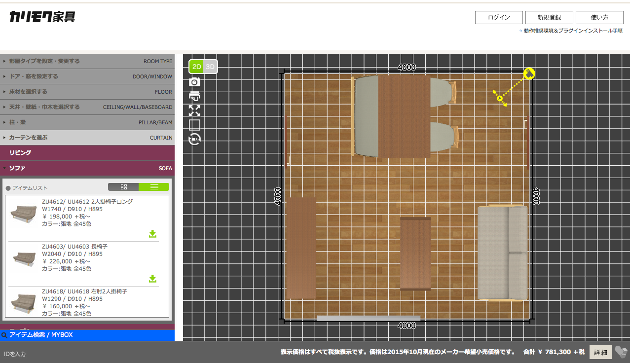Open the アイテム検索 / MYBOX tab

click(87, 335)
